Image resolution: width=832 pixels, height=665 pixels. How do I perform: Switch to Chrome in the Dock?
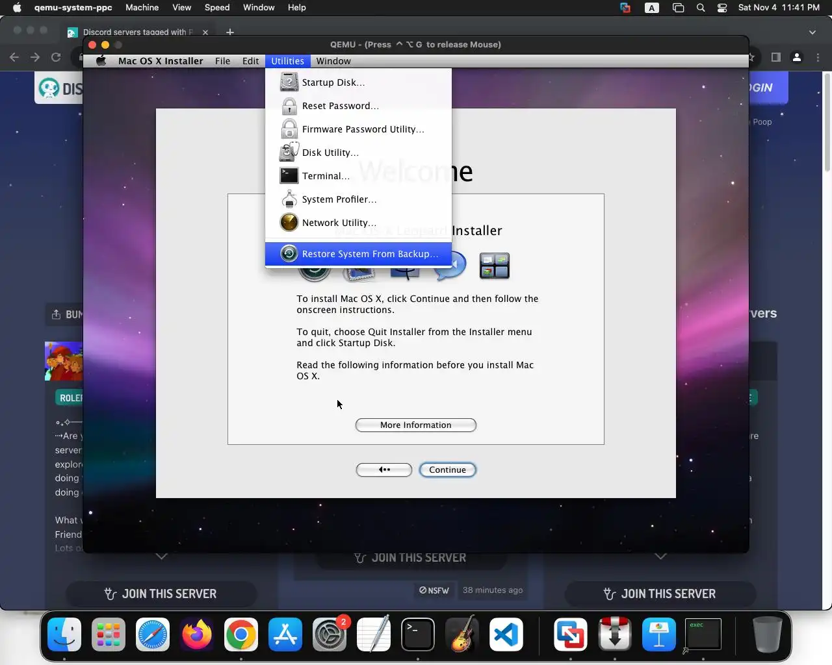(x=241, y=634)
